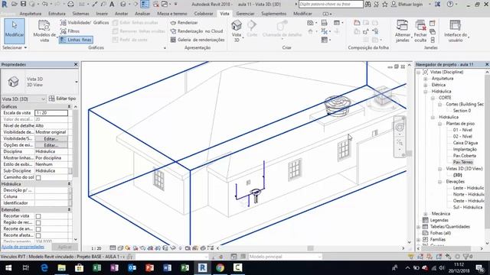The height and width of the screenshot is (275, 490).
Task: Open the Colaborar ribbon tab
Action: 204,14
